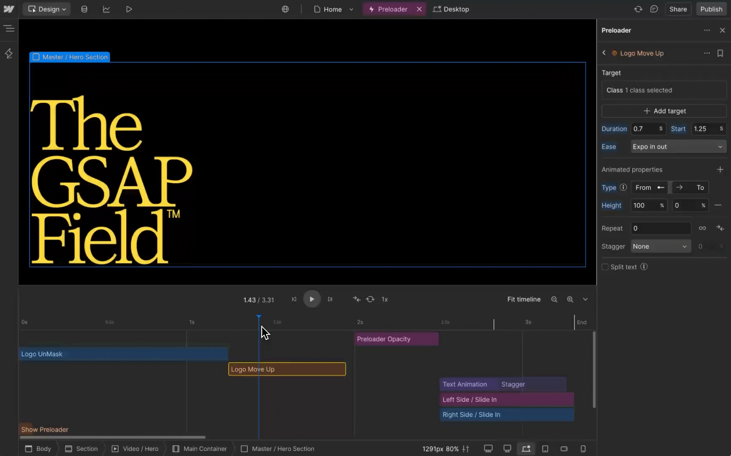This screenshot has height=456, width=731.
Task: Open the Design mode dropdown
Action: 47,9
